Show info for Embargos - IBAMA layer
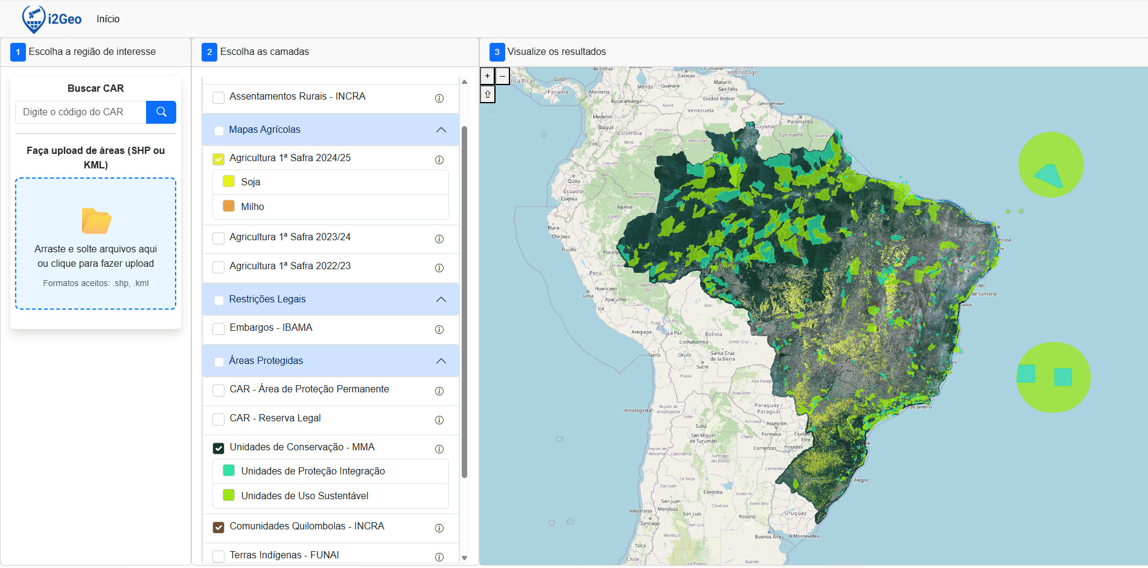The image size is (1148, 568). 439,330
